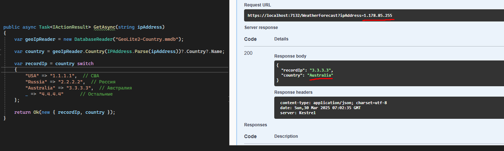This screenshot has width=504, height=151.
Task: Click the 'Responses' section heading
Action: (255, 125)
